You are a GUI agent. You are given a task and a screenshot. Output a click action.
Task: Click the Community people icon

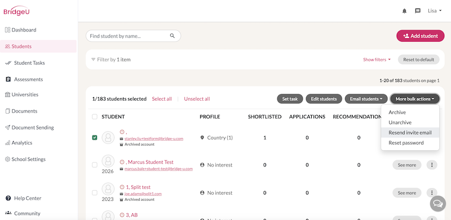pyautogui.click(x=8, y=213)
